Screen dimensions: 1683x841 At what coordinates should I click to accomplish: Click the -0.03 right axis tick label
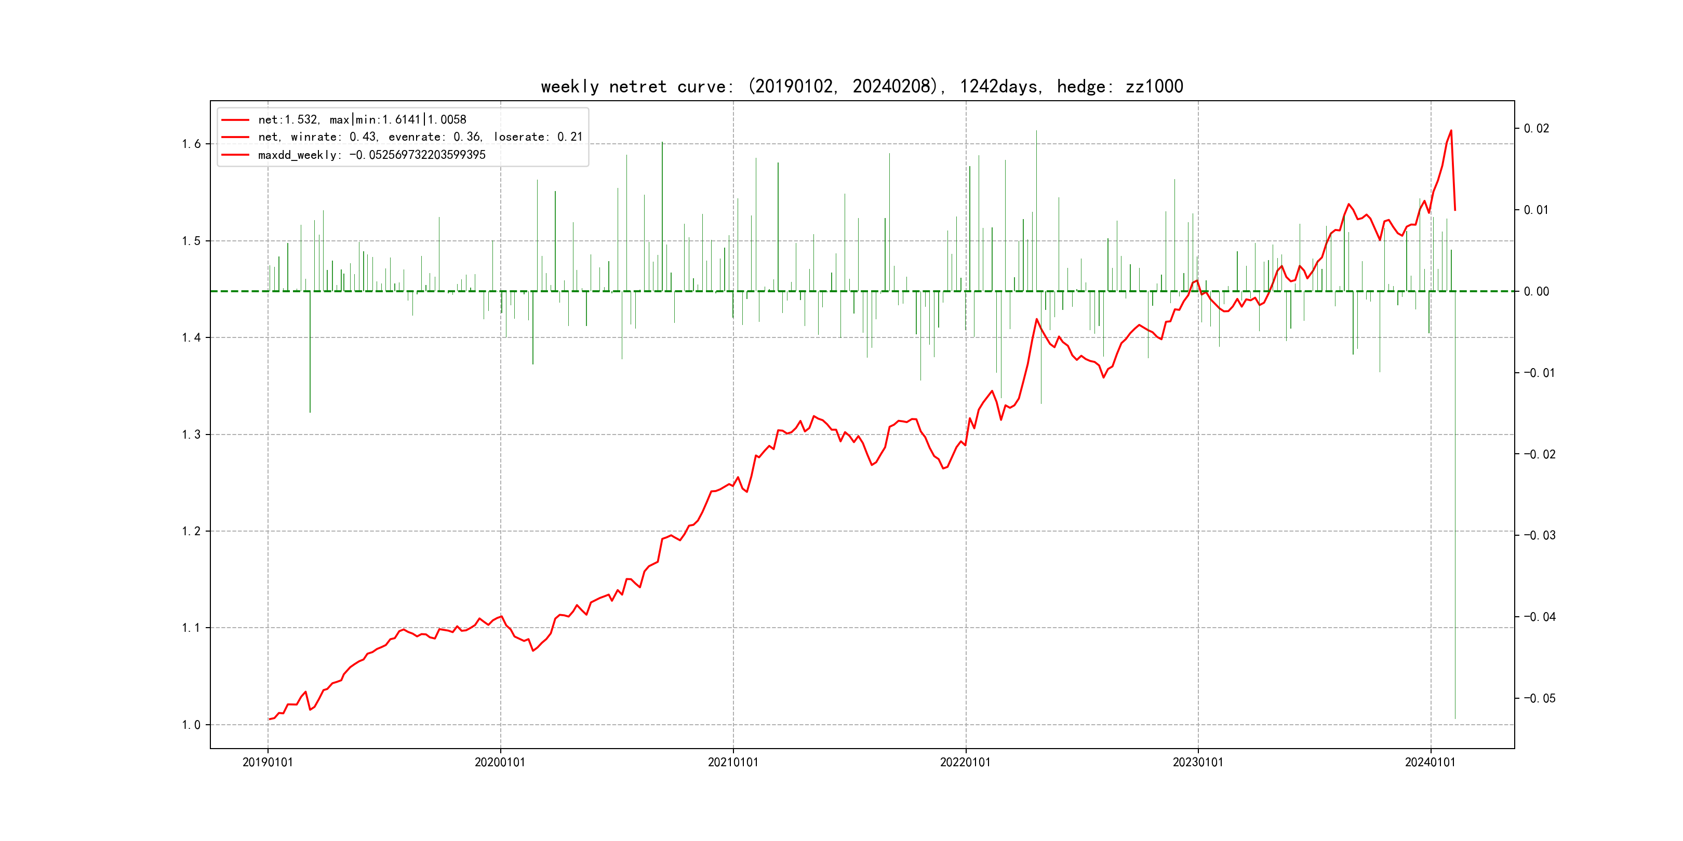coord(1539,535)
